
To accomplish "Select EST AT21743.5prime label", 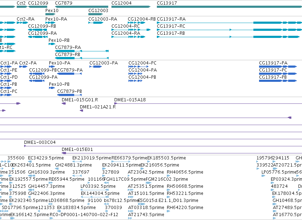I will pyautogui.click(x=146, y=215).
